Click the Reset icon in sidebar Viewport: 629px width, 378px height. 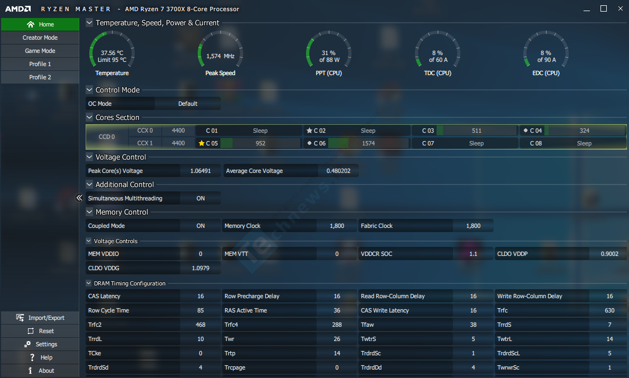click(31, 331)
